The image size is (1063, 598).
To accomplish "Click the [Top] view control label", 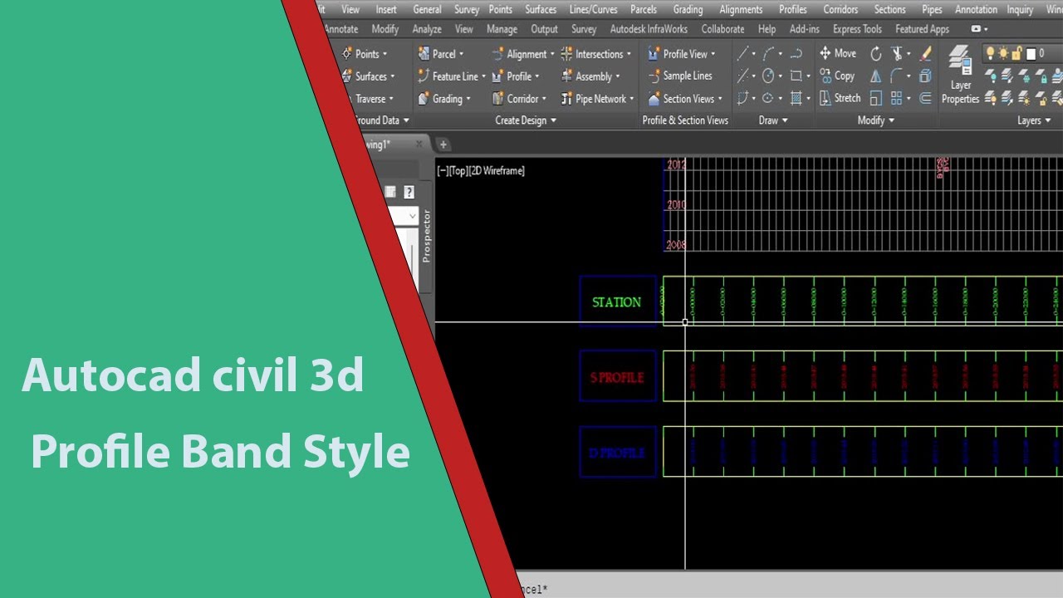I will pyautogui.click(x=458, y=171).
